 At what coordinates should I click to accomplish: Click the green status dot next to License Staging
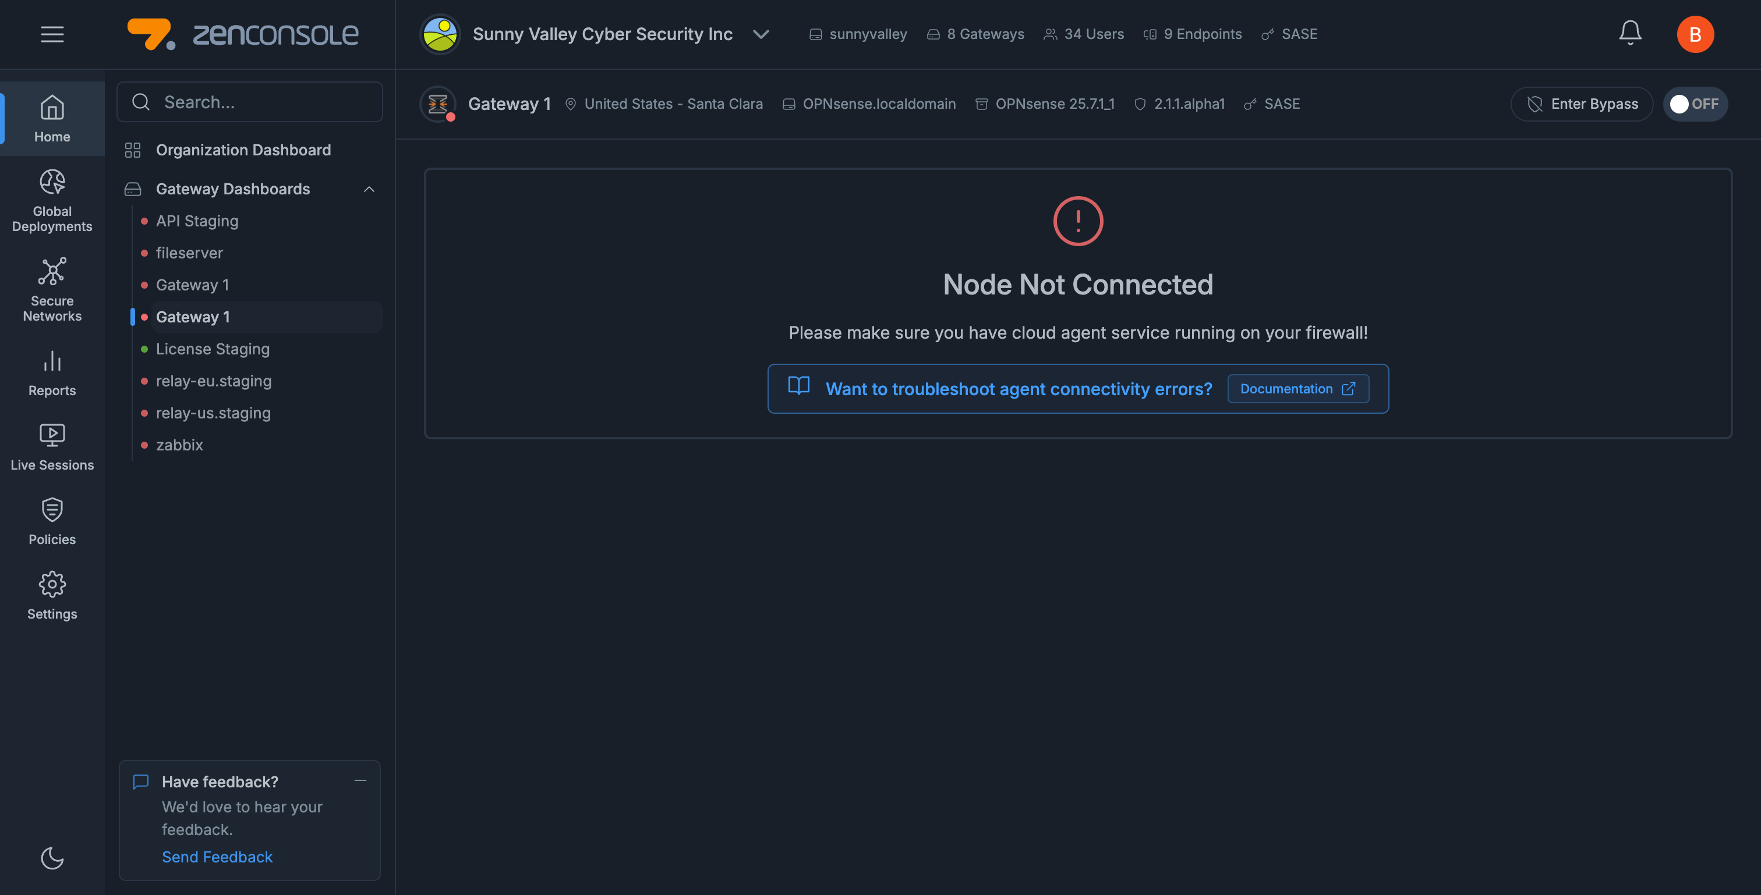[x=144, y=349]
